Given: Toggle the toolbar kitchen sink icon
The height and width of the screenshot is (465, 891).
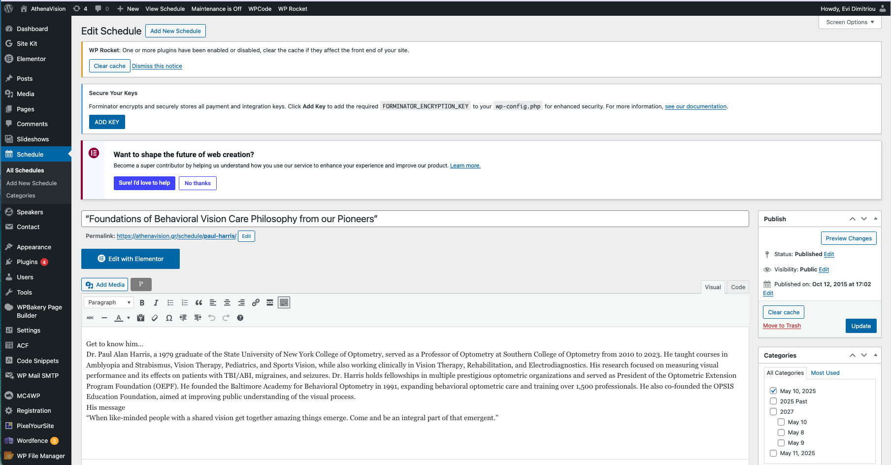Looking at the screenshot, I should (x=284, y=303).
